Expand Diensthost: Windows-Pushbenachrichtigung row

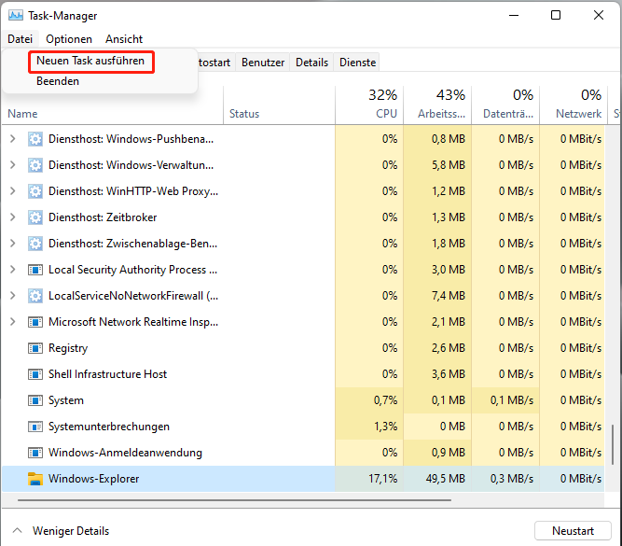pos(12,139)
